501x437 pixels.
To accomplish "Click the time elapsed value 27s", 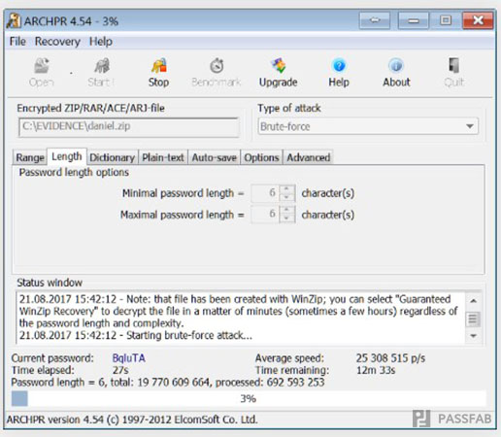I will pyautogui.click(x=120, y=370).
